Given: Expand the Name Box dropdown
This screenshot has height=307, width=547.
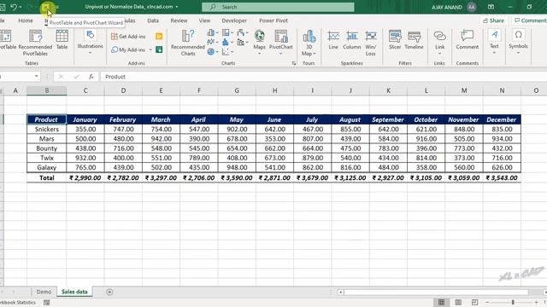Looking at the screenshot, I should point(36,76).
